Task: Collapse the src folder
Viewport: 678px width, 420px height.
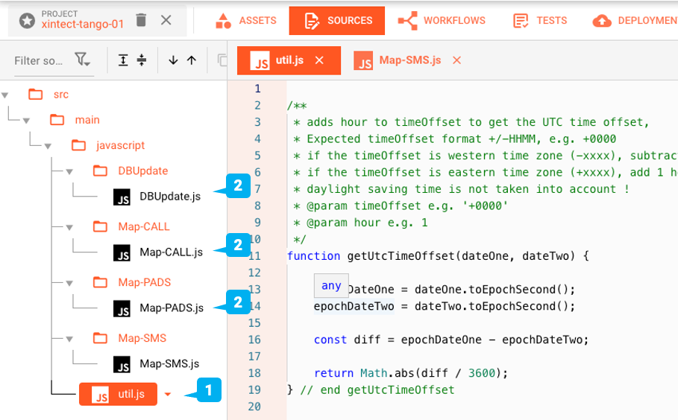Action: coord(6,95)
